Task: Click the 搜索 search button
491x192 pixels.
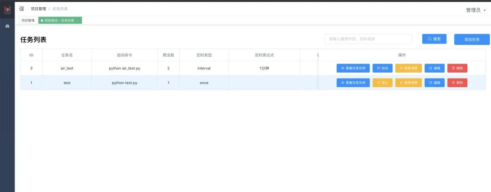Action: [x=434, y=39]
